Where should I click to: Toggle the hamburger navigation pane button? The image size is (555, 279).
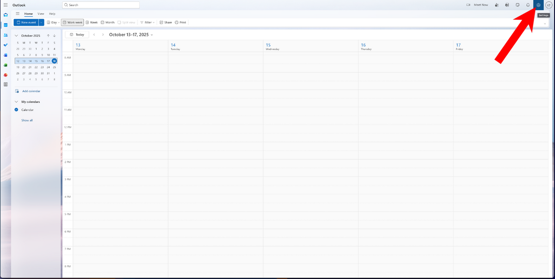18,14
